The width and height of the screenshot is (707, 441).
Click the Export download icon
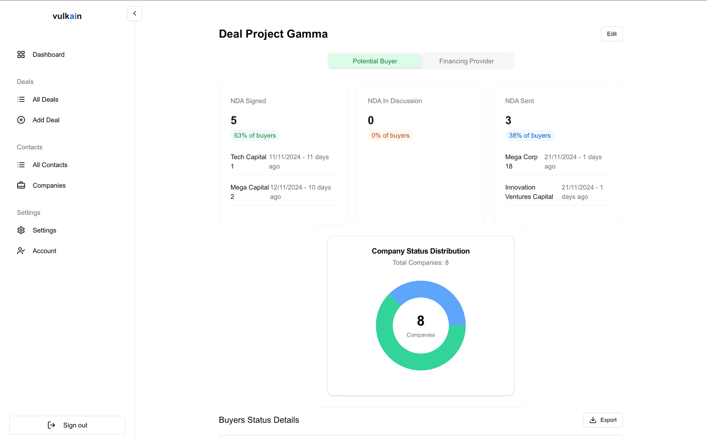click(593, 420)
